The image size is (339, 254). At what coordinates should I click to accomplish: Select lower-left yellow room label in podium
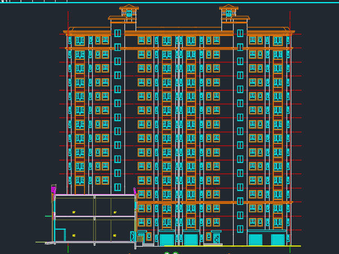click(74, 235)
